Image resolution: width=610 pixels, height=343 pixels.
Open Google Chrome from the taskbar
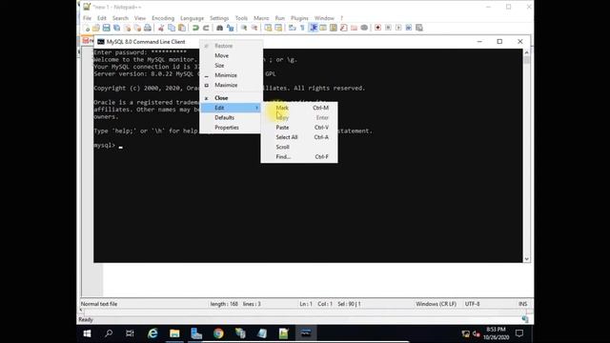click(x=218, y=333)
